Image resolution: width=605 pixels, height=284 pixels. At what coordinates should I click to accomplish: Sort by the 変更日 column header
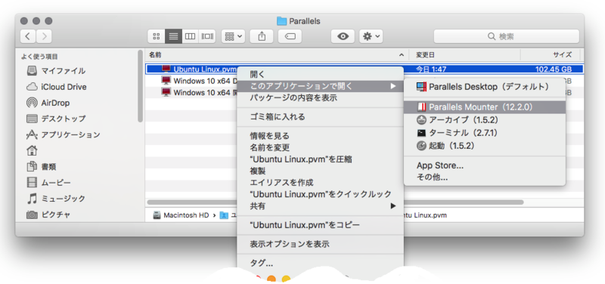pyautogui.click(x=464, y=54)
